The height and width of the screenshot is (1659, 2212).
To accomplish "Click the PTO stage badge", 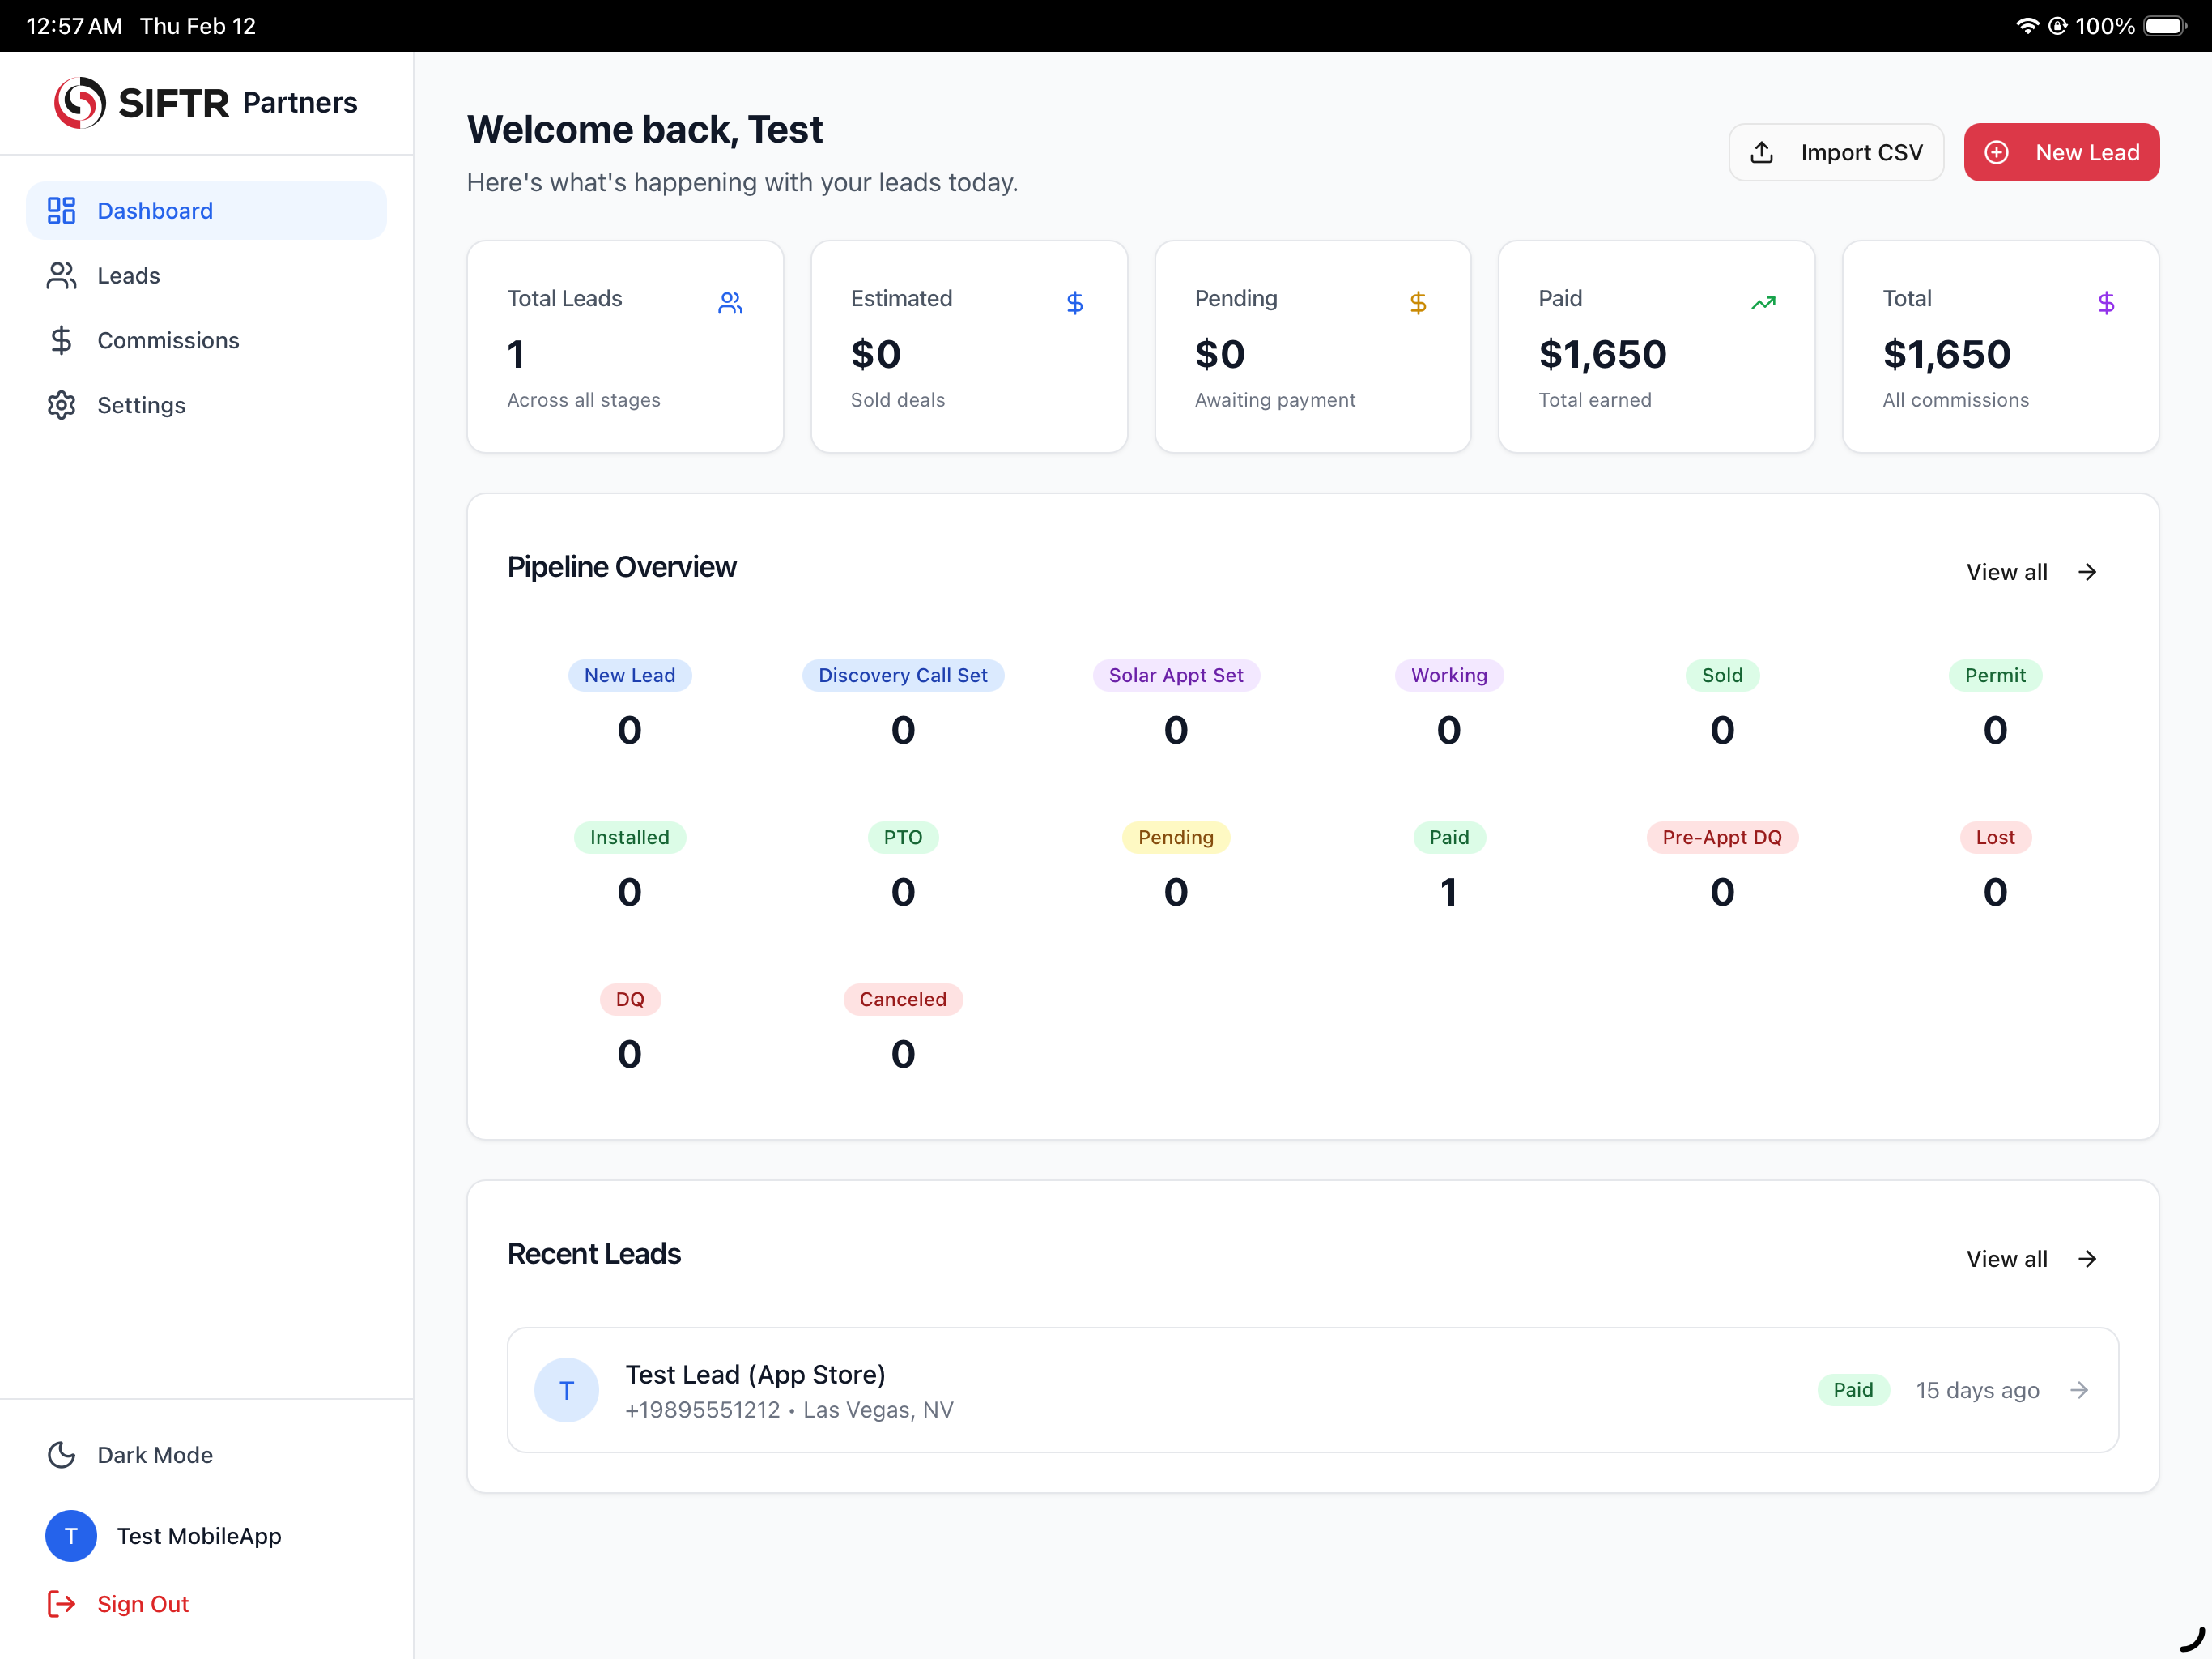I will (x=903, y=838).
